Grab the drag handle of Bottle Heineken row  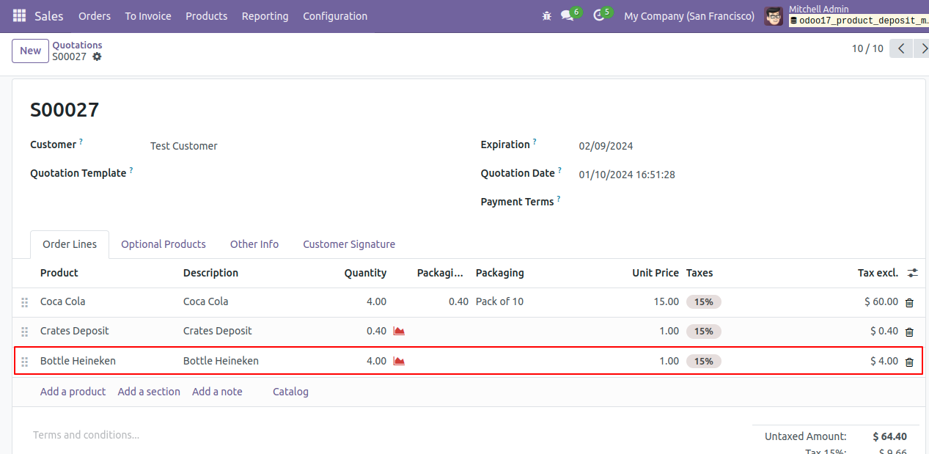pyautogui.click(x=24, y=362)
